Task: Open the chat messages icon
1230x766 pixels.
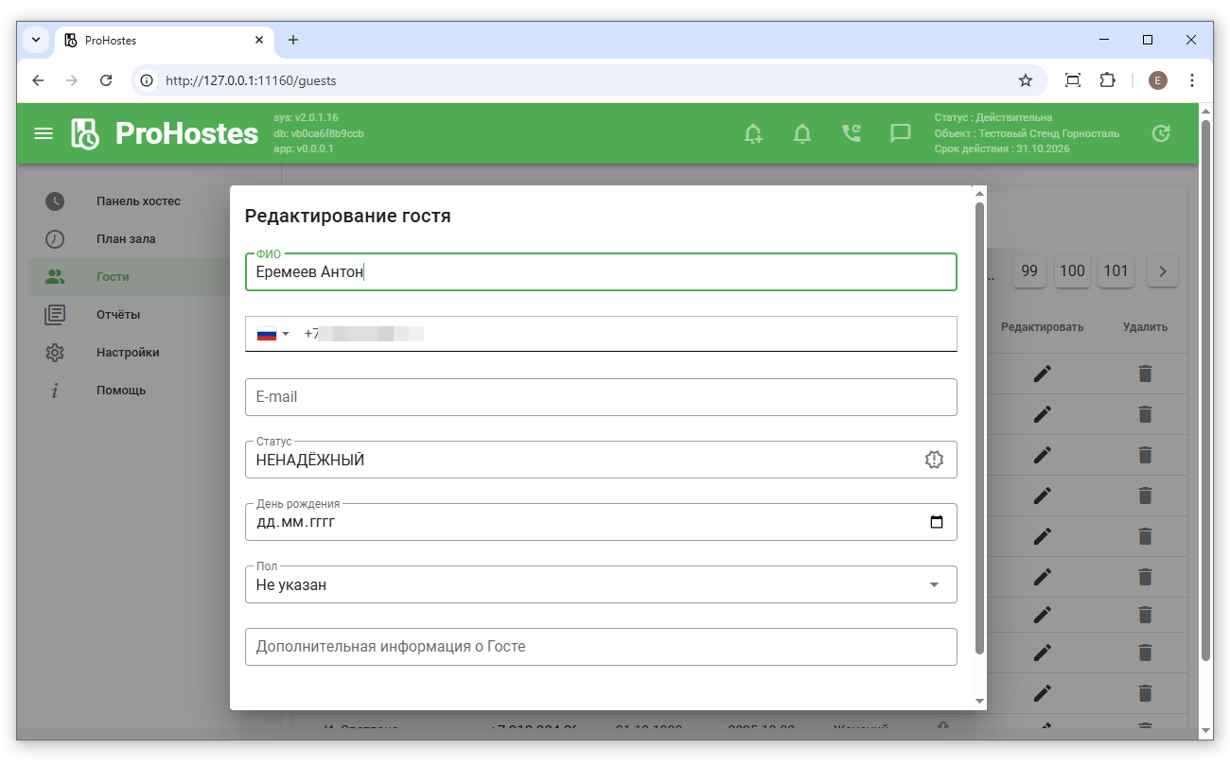Action: coord(901,133)
